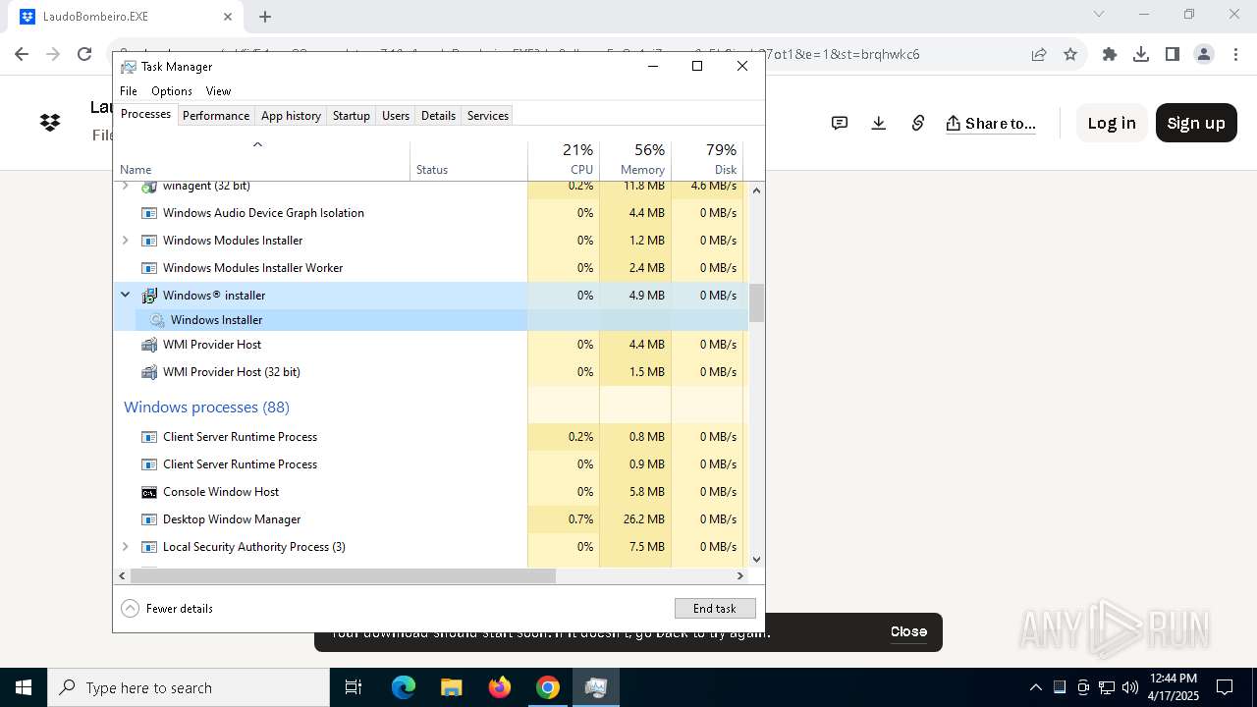
Task: Click the Windows® installer process icon
Action: [149, 296]
